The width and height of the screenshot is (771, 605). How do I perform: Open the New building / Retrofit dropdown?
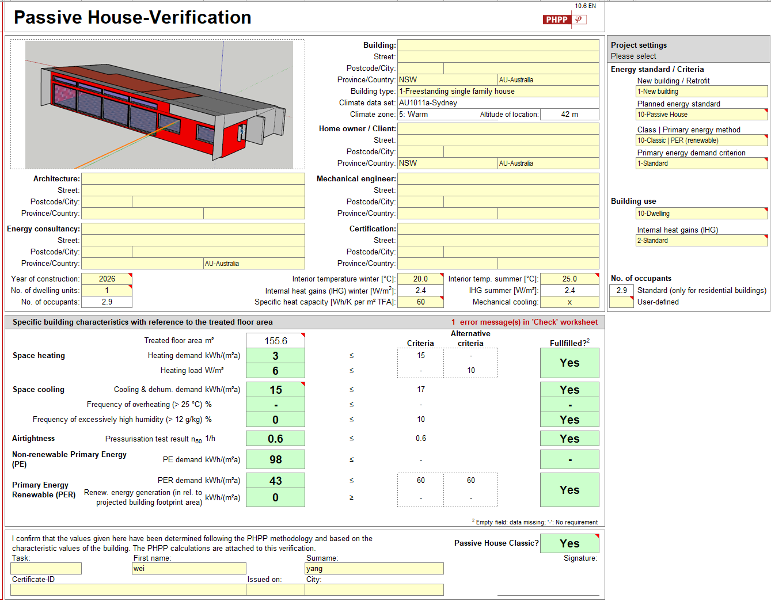tap(701, 92)
